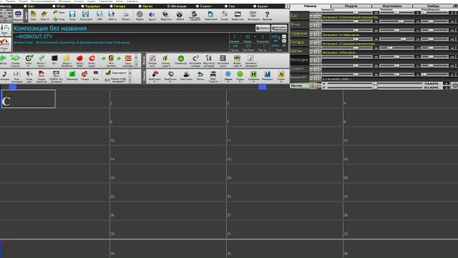Select the Аудио track radio button
458x258 pixels.
[255, 6]
